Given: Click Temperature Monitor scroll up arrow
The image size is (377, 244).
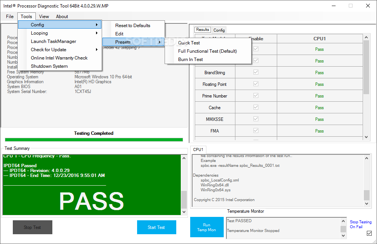Looking at the screenshot, I should (x=343, y=221).
